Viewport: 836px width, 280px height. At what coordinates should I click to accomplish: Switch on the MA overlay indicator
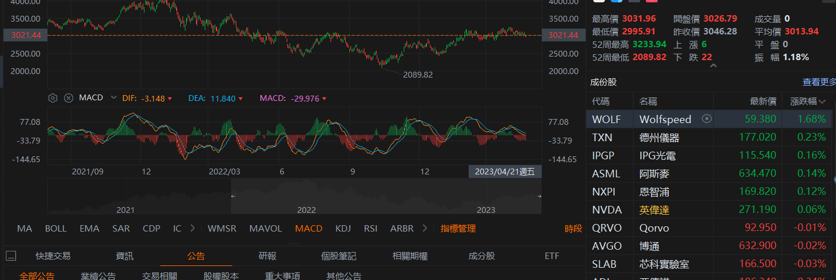25,228
